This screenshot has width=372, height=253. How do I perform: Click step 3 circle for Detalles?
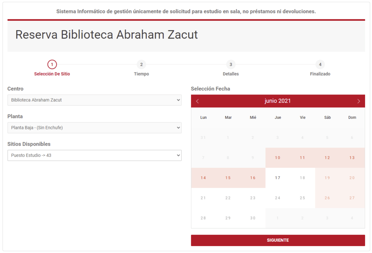231,65
